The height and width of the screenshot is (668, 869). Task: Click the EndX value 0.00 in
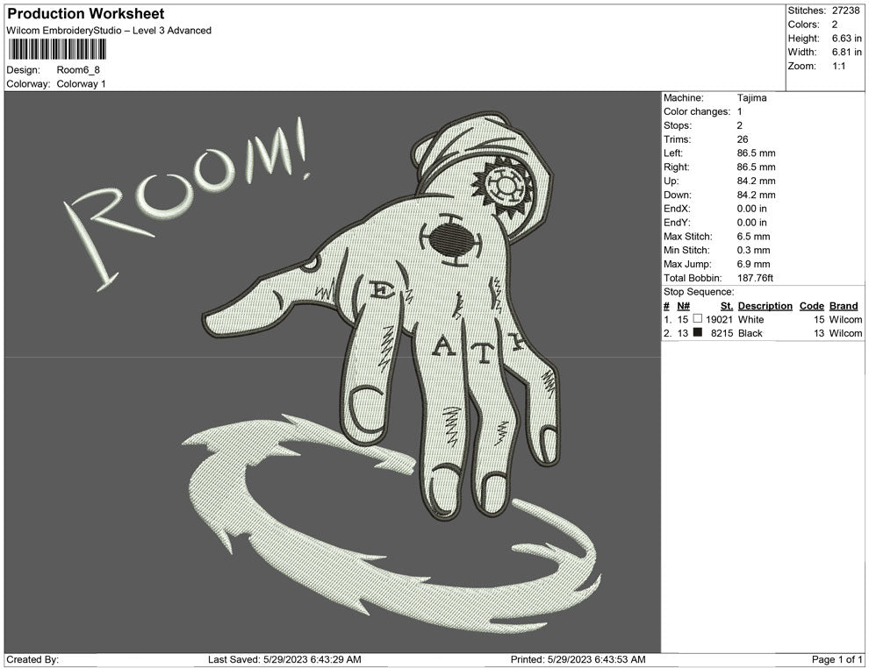click(x=751, y=209)
